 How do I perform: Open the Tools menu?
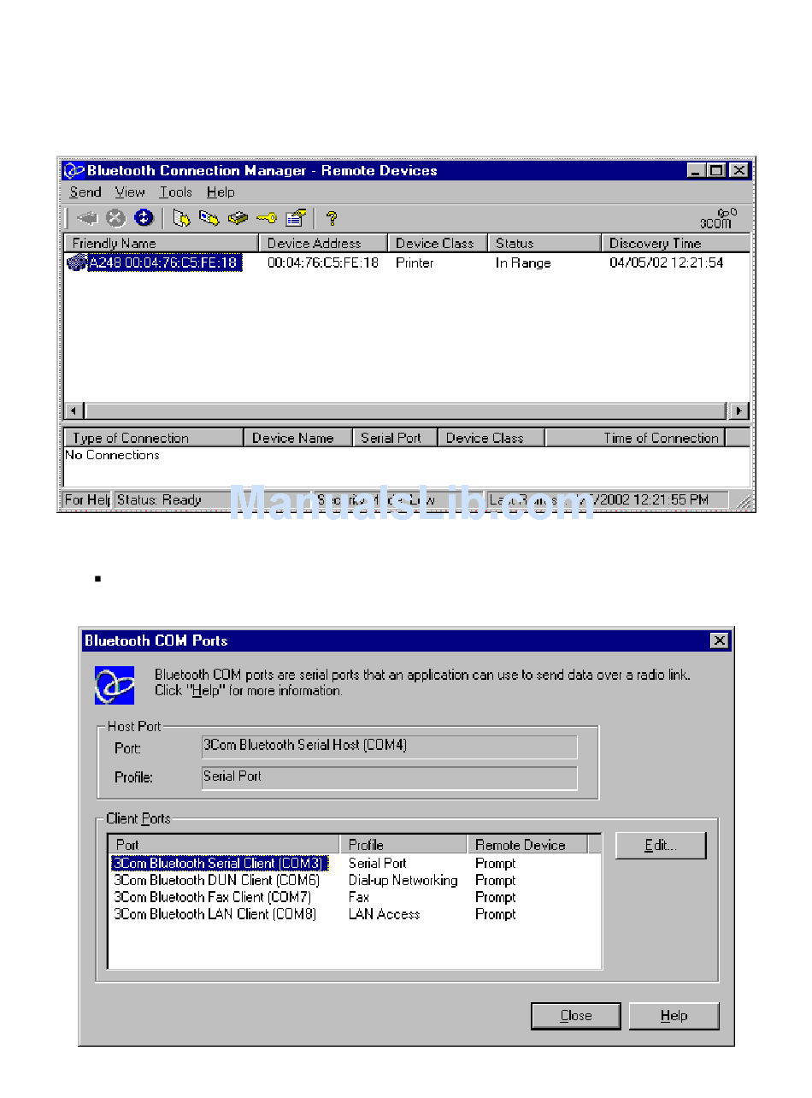[176, 192]
